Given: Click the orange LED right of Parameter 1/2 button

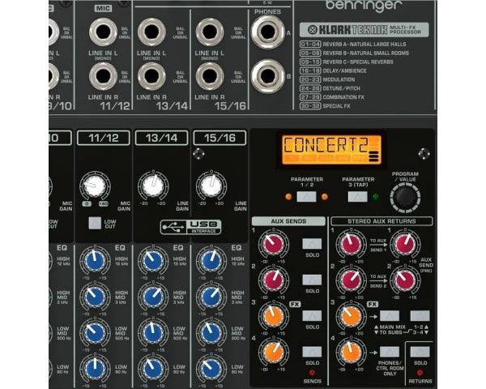Looking at the screenshot, I should click(325, 197).
